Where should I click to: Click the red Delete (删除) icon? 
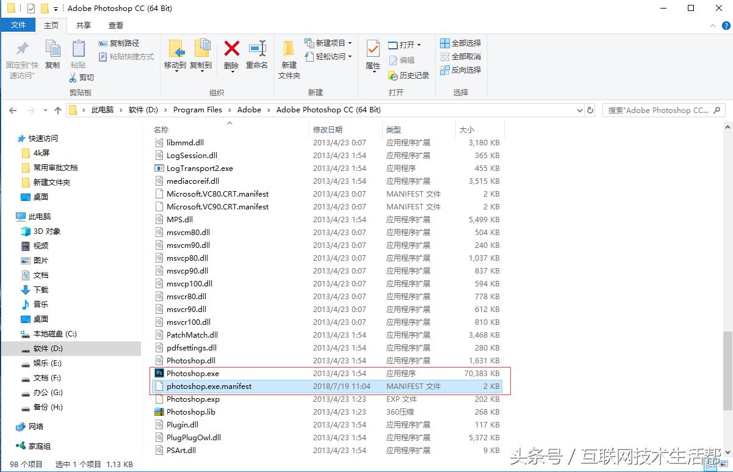click(x=231, y=48)
